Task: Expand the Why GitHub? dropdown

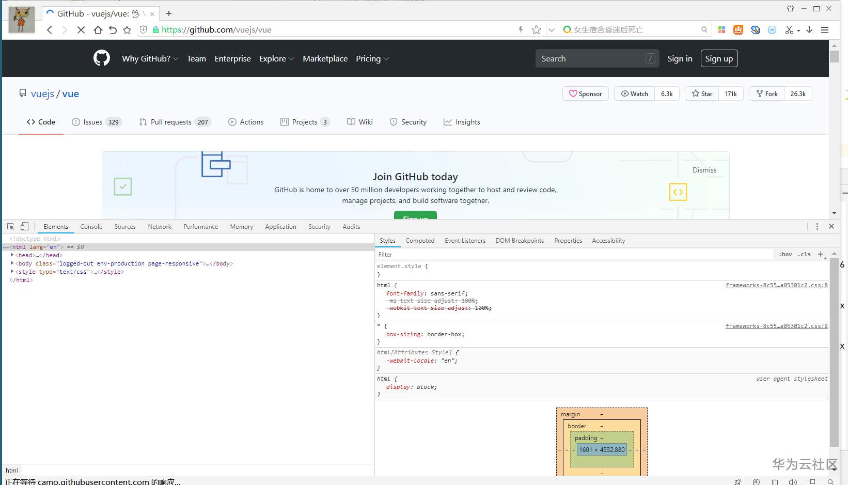Action: point(150,58)
